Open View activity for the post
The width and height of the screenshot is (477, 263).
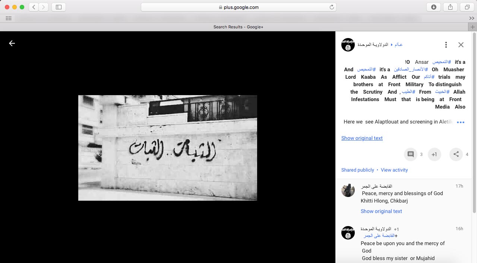click(x=394, y=170)
